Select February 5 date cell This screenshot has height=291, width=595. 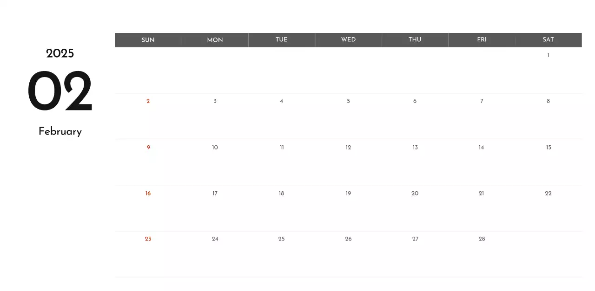click(348, 101)
